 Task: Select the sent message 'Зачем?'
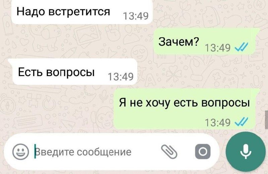(x=206, y=42)
